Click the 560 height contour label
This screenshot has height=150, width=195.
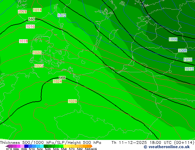(x=32, y=19)
